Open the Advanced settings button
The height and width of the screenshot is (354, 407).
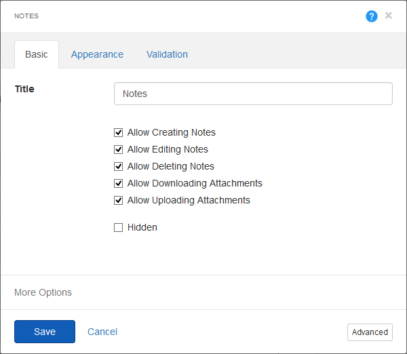coord(370,332)
